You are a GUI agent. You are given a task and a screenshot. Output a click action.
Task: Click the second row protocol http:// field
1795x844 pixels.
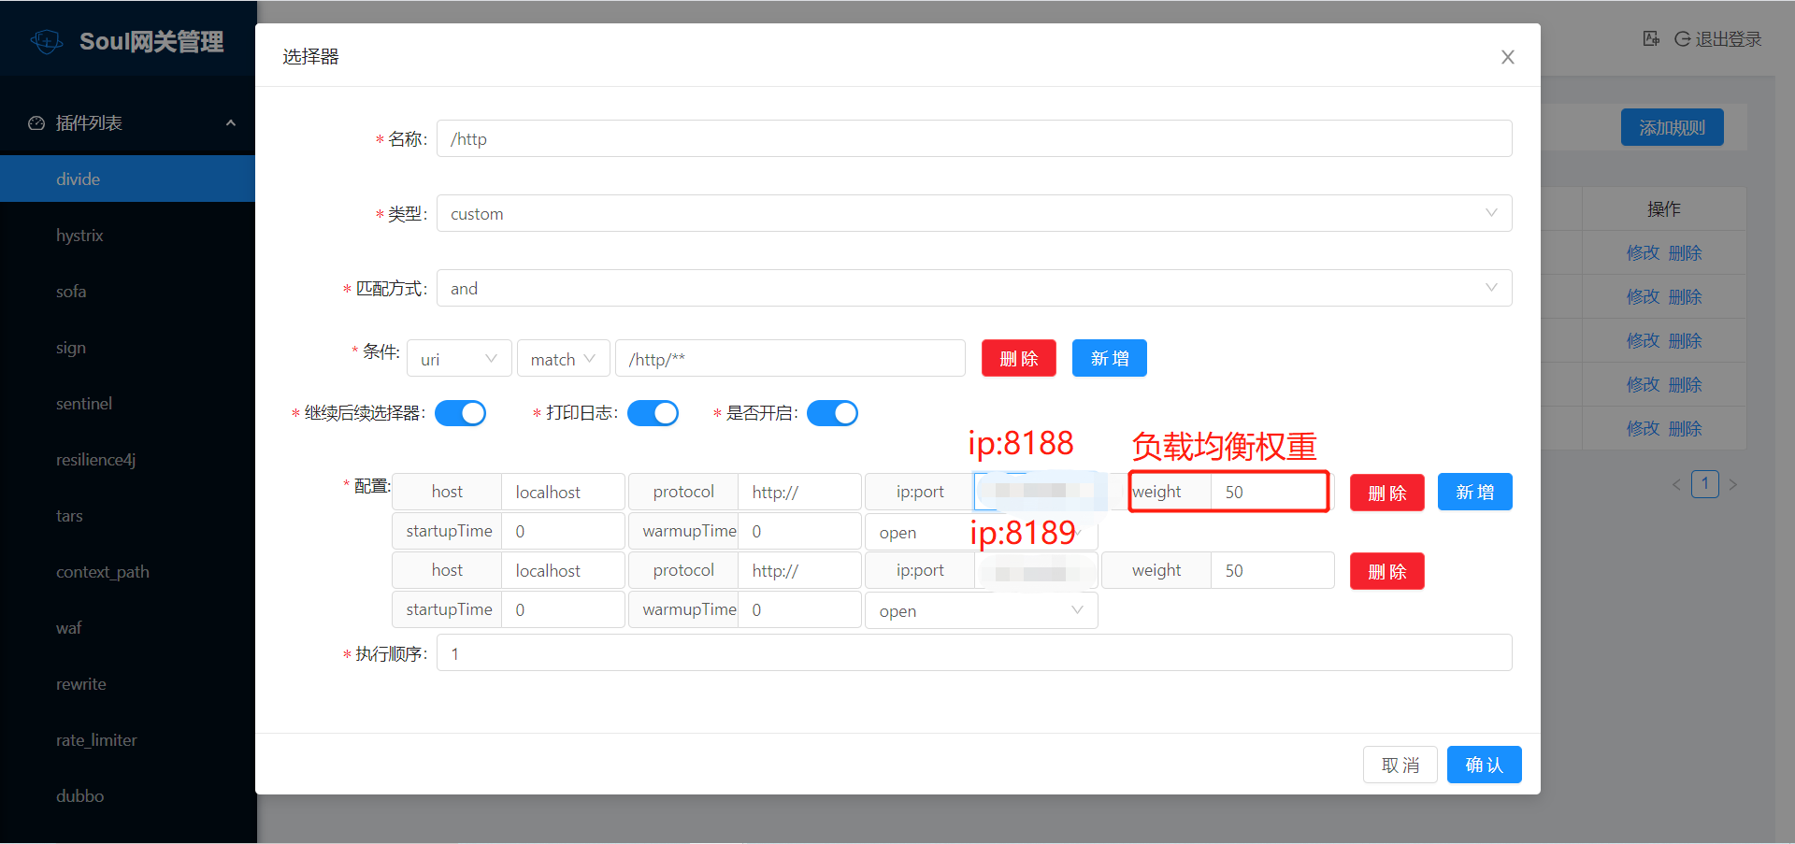pos(799,570)
